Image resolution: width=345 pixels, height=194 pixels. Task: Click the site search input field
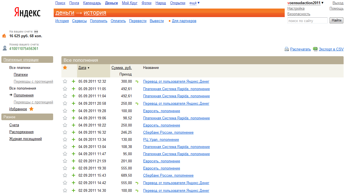pyautogui.click(x=307, y=21)
